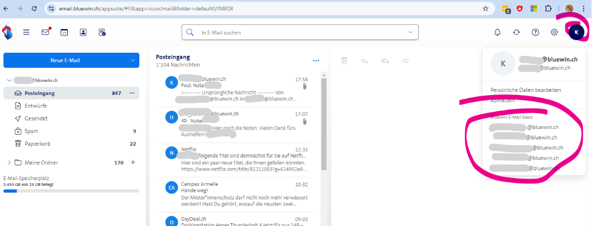
Task: Click the magnifier search icon
Action: tap(190, 32)
